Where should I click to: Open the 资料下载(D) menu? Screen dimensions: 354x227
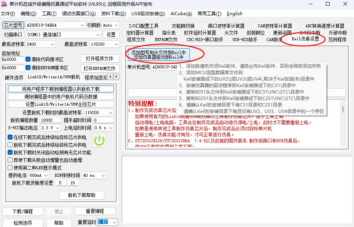[x=113, y=14]
